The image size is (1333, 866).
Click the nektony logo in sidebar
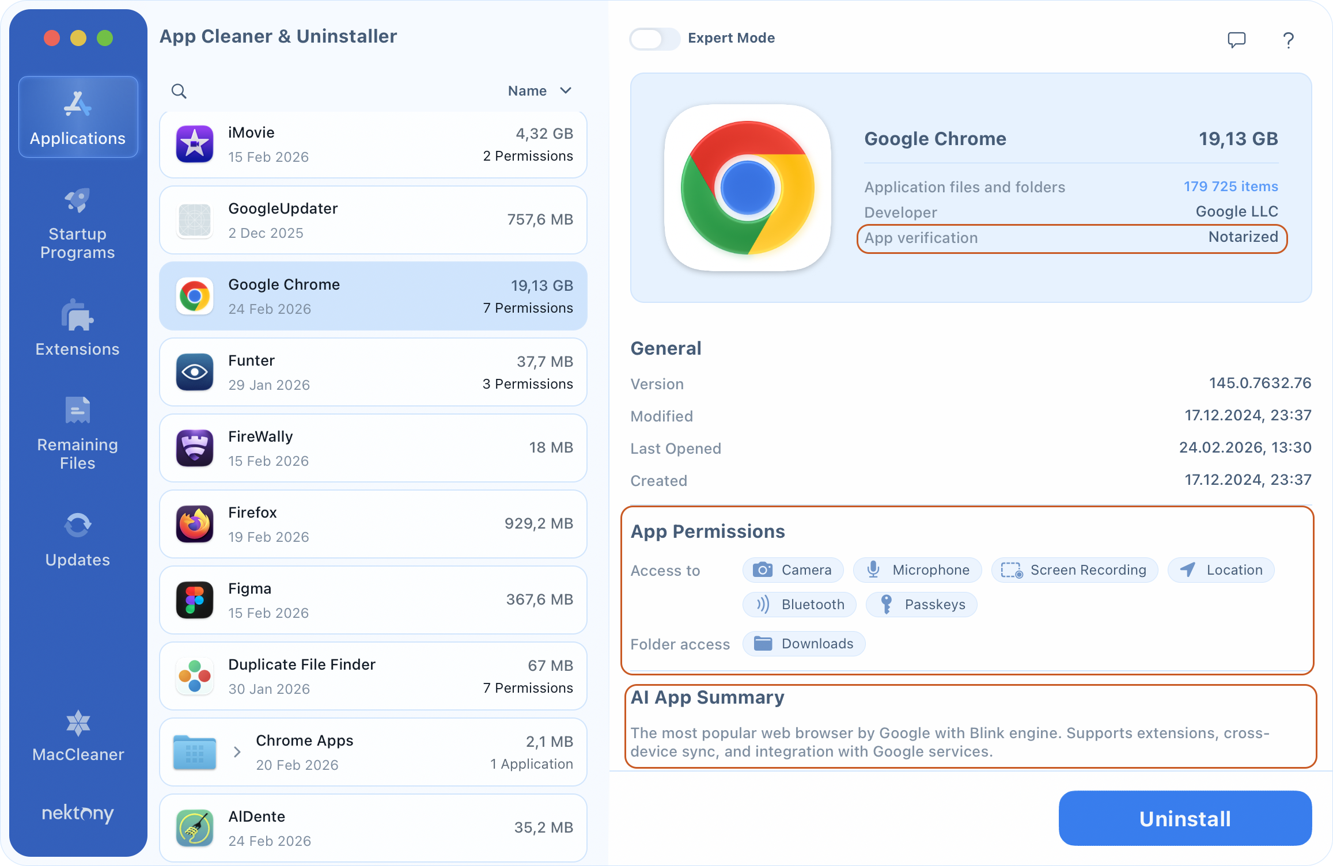[78, 814]
